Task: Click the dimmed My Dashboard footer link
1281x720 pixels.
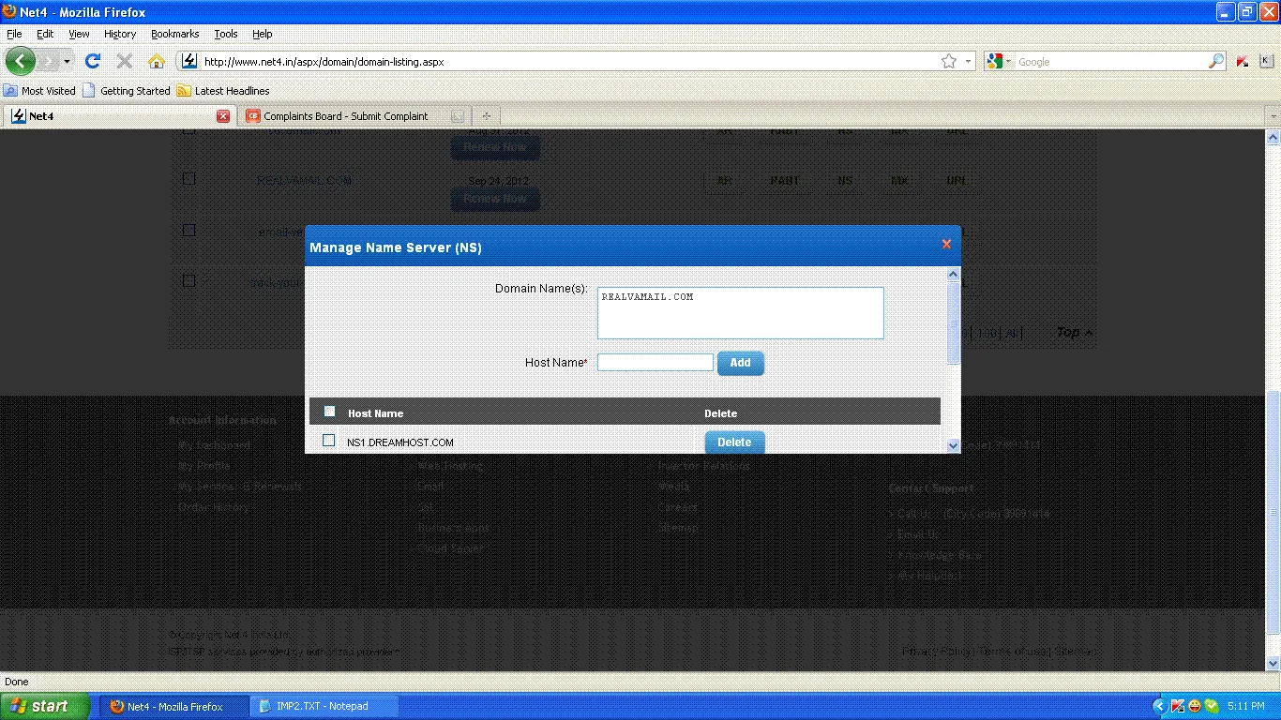Action: coord(214,445)
